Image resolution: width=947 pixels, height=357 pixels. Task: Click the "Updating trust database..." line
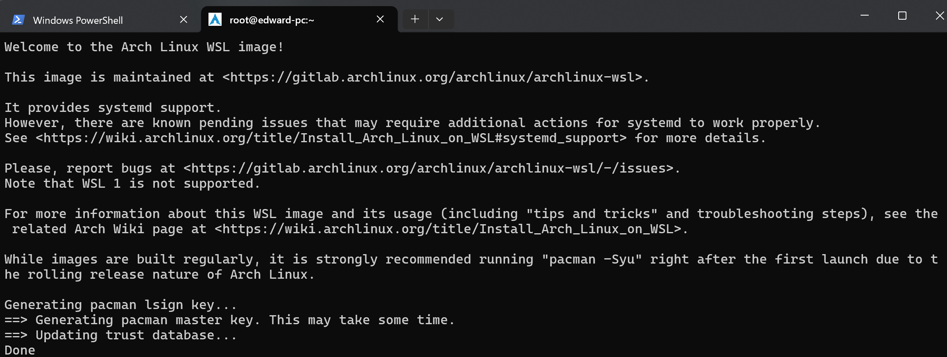tap(120, 335)
